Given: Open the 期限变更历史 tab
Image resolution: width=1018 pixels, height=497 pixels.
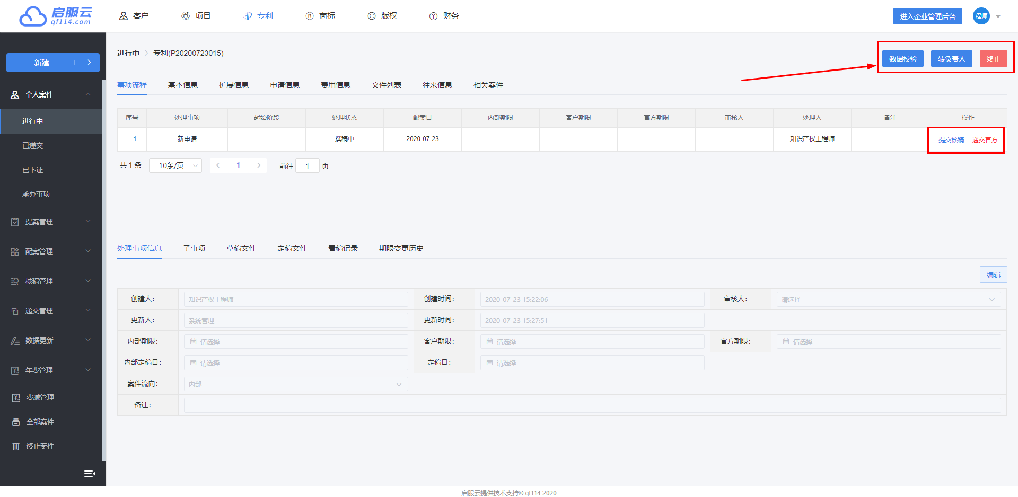Looking at the screenshot, I should pos(401,248).
